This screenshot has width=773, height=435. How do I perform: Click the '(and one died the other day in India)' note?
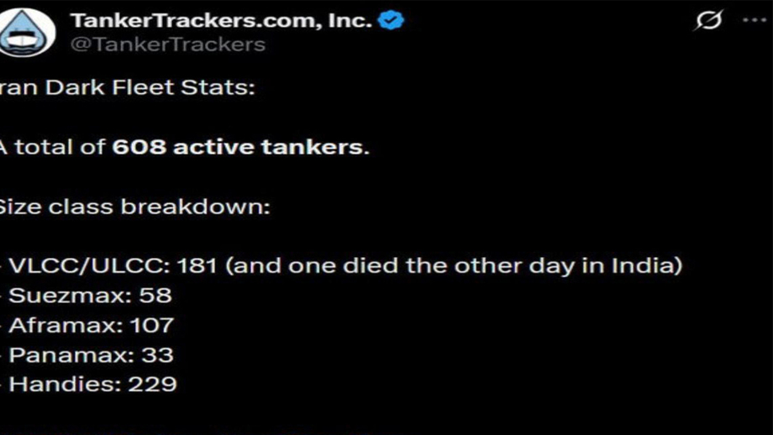point(454,266)
